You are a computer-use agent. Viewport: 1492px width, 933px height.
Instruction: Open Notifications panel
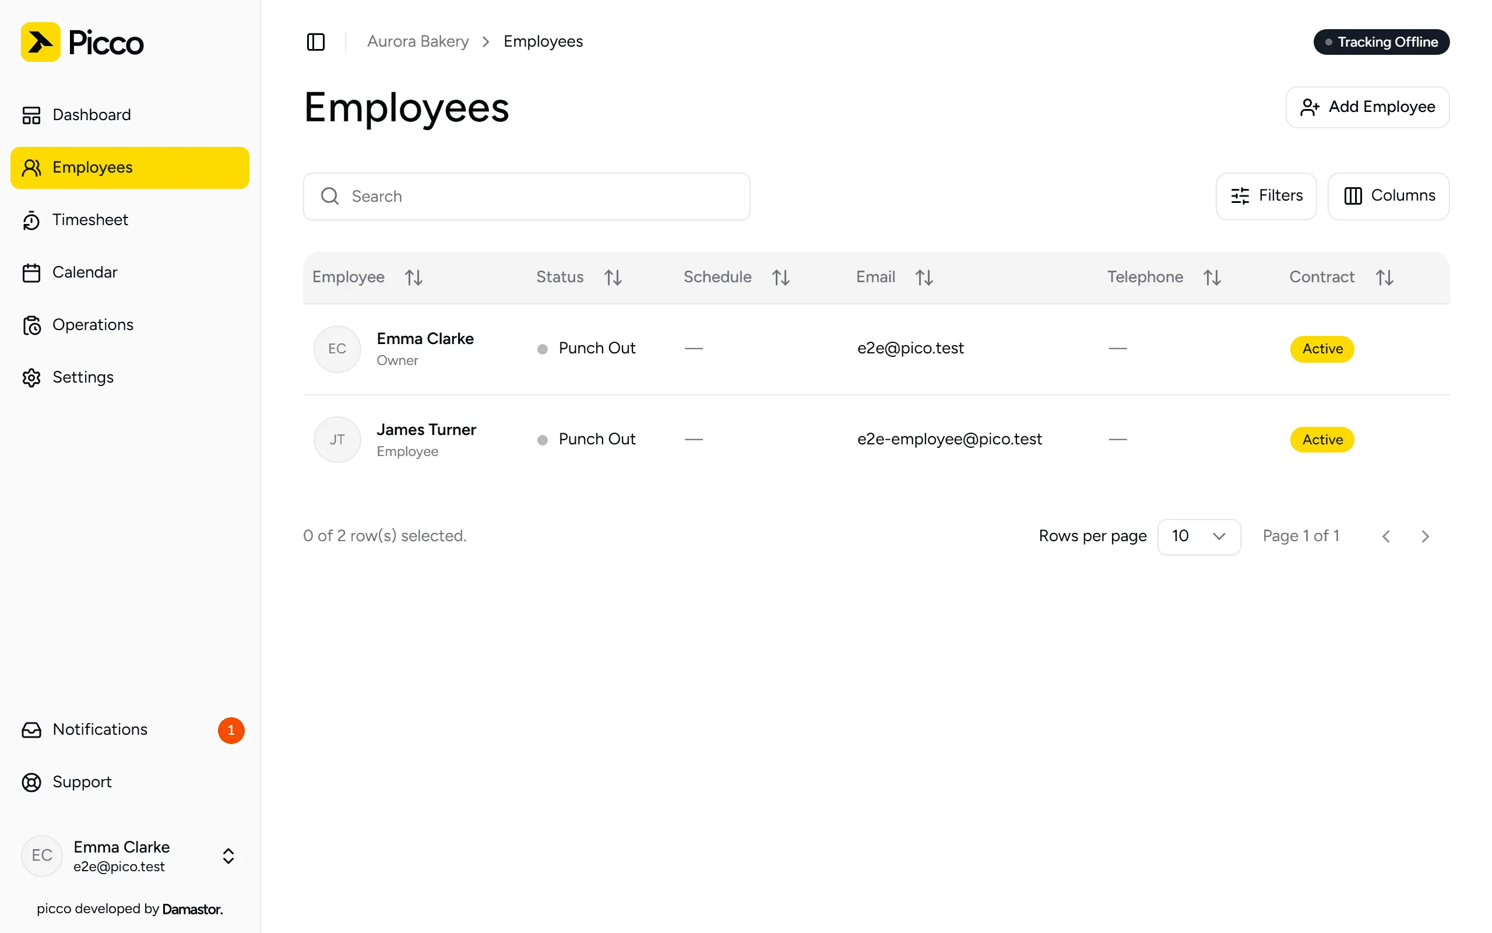[x=130, y=729]
